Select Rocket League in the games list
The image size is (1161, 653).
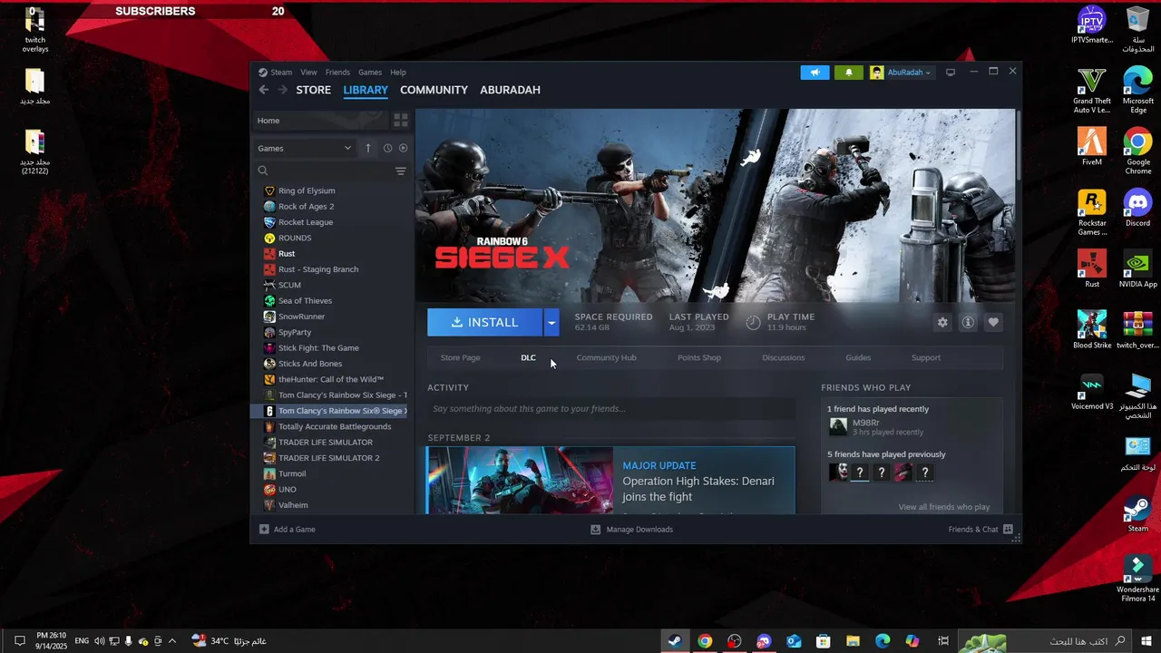306,222
